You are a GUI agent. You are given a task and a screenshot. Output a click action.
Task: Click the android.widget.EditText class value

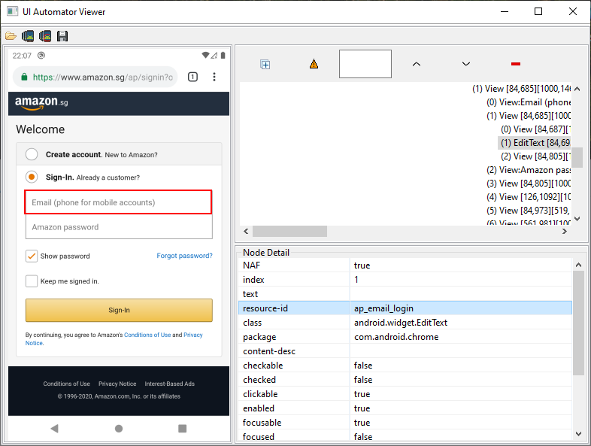401,323
